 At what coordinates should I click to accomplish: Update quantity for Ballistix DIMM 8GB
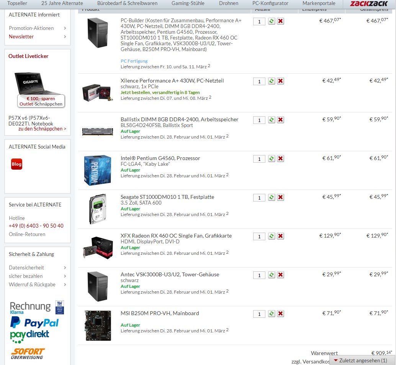pyautogui.click(x=272, y=120)
